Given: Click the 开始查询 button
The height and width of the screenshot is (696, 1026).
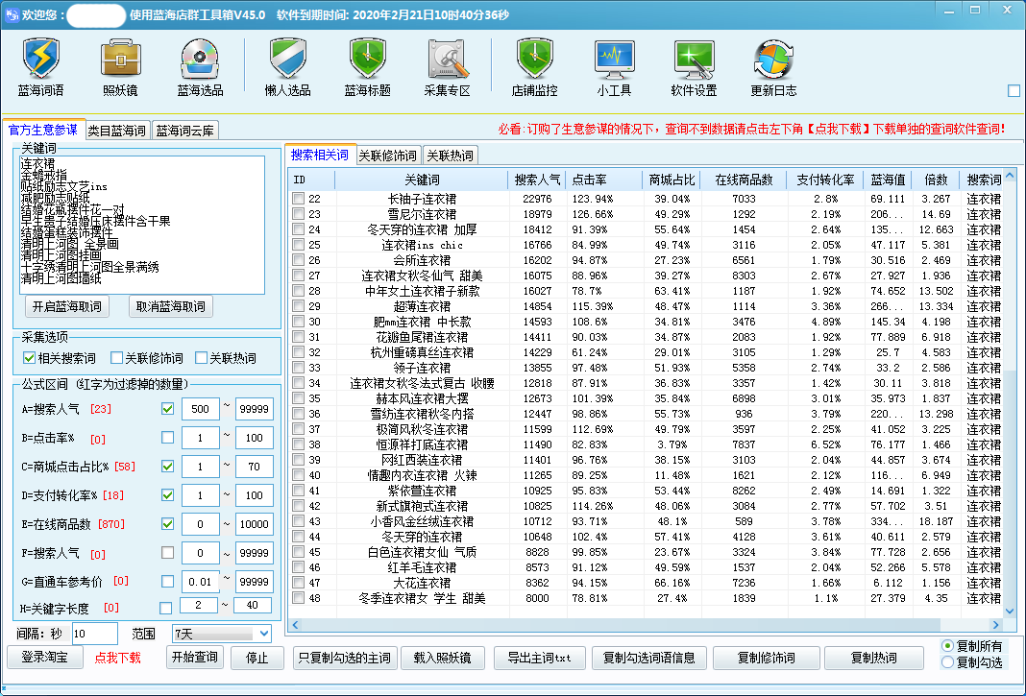Looking at the screenshot, I should click(195, 658).
